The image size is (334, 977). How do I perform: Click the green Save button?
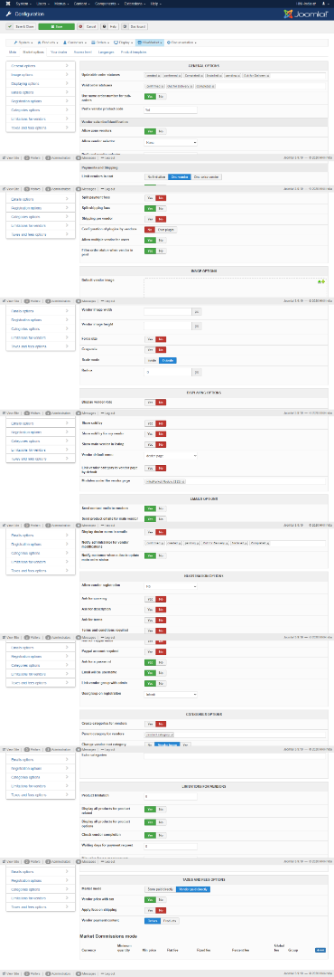pos(57,27)
